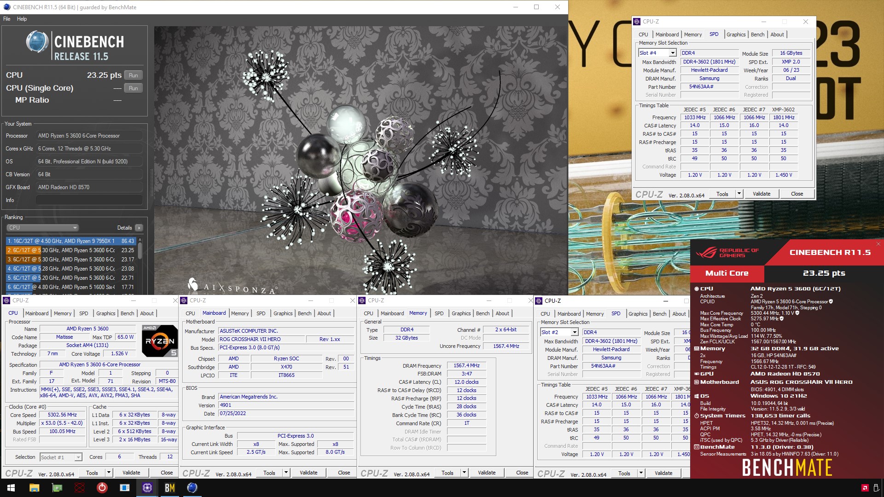Open the Cinebench File menu
The image size is (884, 497).
click(6, 19)
